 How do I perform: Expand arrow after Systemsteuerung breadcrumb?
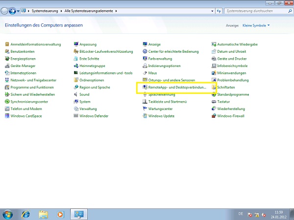tap(61, 11)
